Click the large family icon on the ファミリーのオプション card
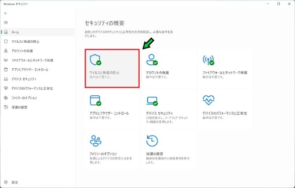The width and height of the screenshot is (295, 188). (x=95, y=141)
